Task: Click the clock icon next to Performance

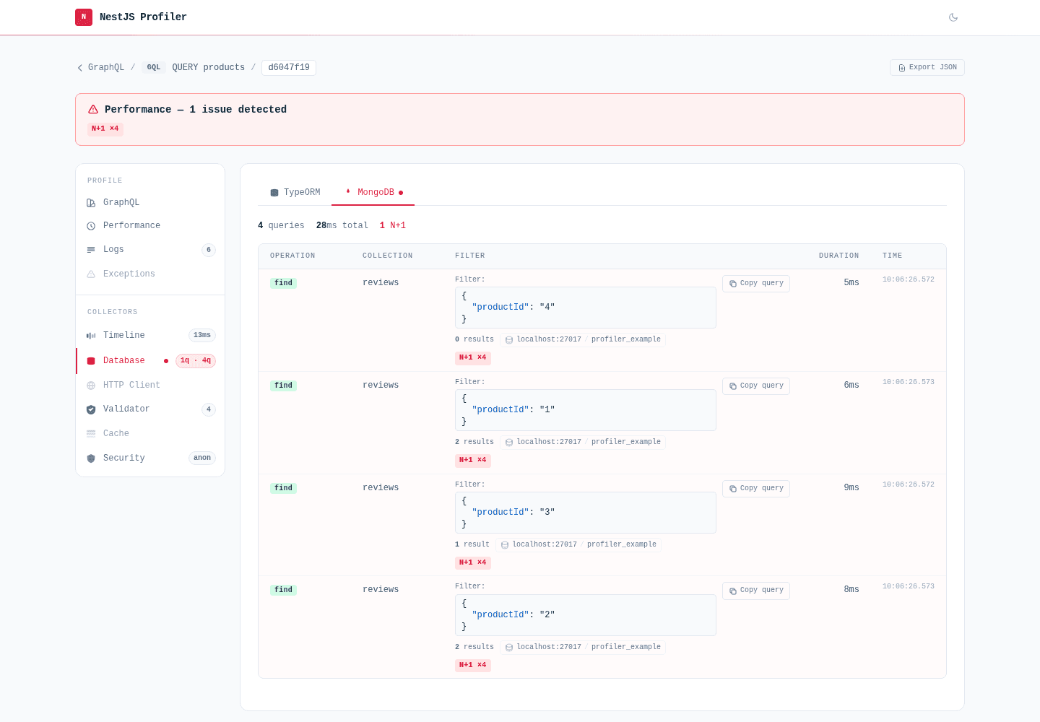Action: click(91, 226)
